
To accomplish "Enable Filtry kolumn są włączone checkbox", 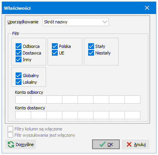I will [x=10, y=129].
